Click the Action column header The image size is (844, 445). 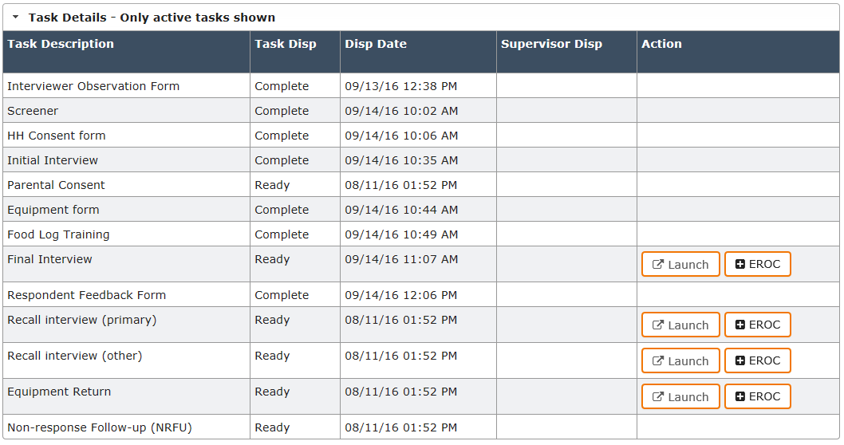[661, 45]
